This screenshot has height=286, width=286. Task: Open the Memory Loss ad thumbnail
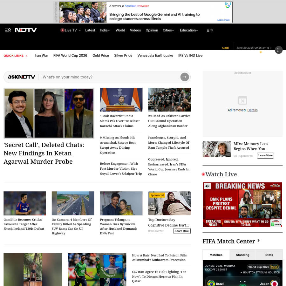217,149
